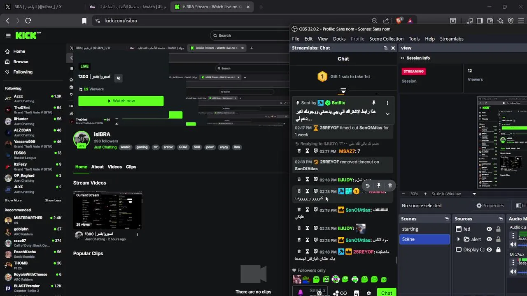Open Brave Shields lion icon
The height and width of the screenshot is (296, 527).
[x=399, y=21]
